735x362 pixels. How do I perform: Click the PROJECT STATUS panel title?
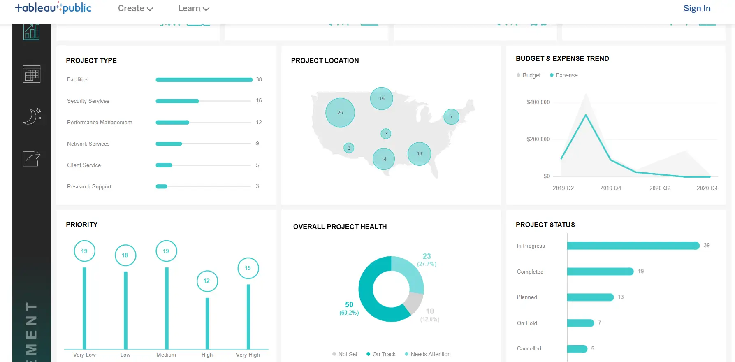545,225
